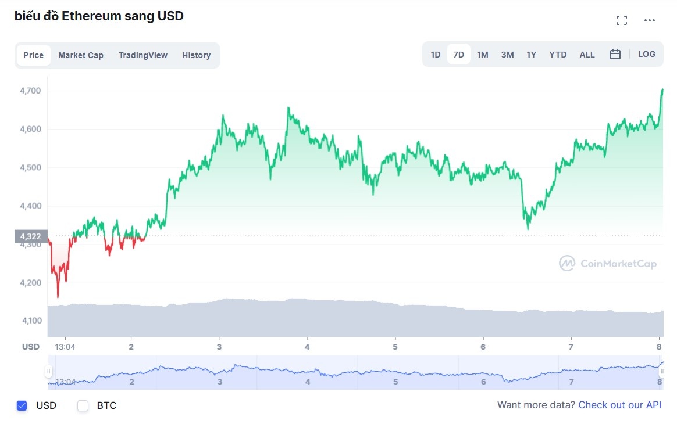Select the 1D time range
Viewport: 677px width, 424px height.
pos(436,54)
